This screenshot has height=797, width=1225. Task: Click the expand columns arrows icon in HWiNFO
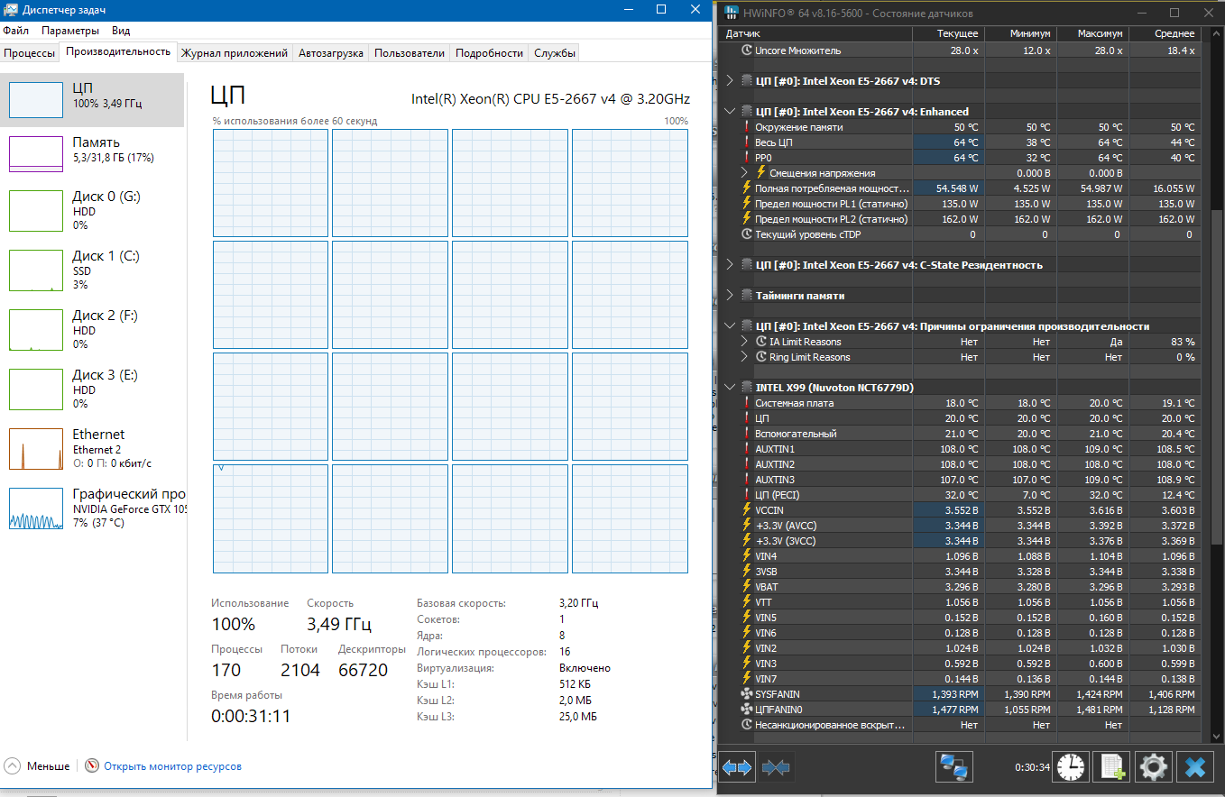(x=737, y=767)
